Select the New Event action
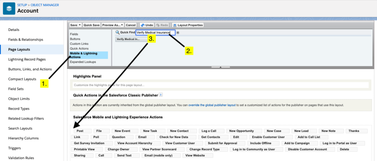This screenshot has height=161, width=377. click(x=125, y=131)
